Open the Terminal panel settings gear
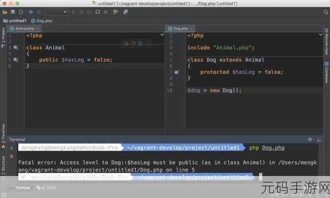Viewport: 330px width, 198px height. click(310, 139)
